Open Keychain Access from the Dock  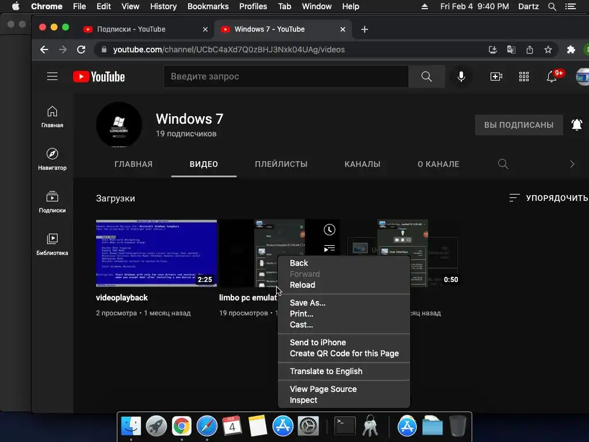click(370, 426)
